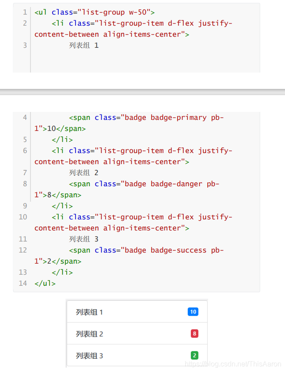The width and height of the screenshot is (285, 372).
Task: Click the badge-primary span code line
Action: coord(129,123)
